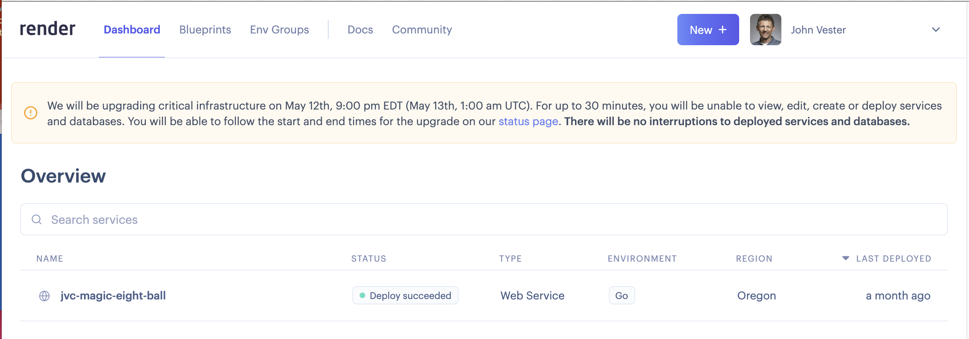Click John Vester's profile avatar

[765, 30]
